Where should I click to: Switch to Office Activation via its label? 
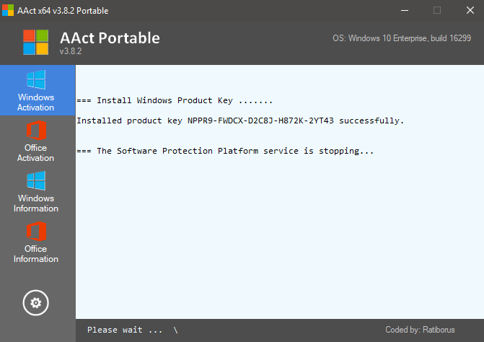click(36, 153)
